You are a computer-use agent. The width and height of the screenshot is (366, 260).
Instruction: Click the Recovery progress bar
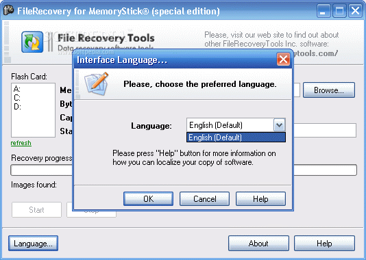click(184, 170)
